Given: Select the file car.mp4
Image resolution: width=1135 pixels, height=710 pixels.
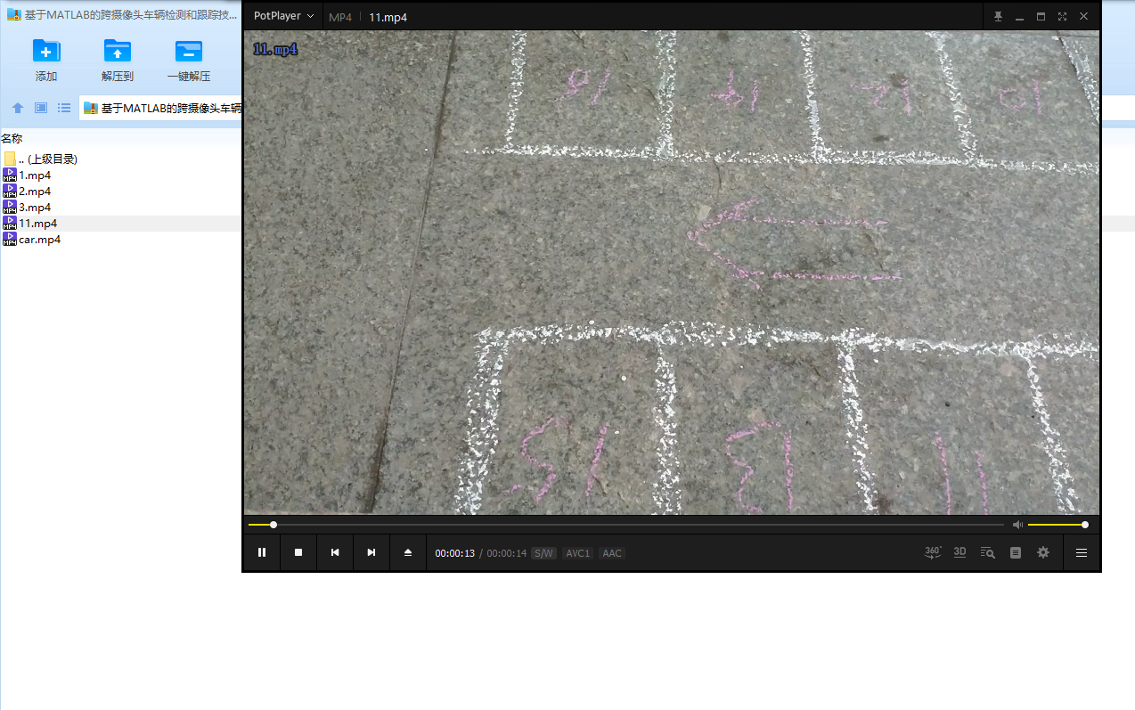Looking at the screenshot, I should [32, 240].
